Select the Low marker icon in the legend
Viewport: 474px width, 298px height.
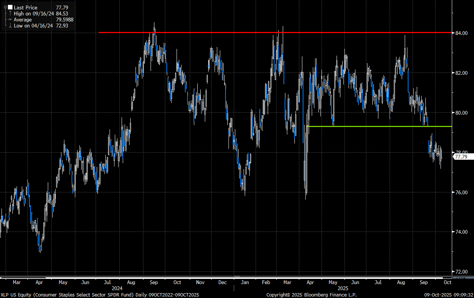[10, 26]
